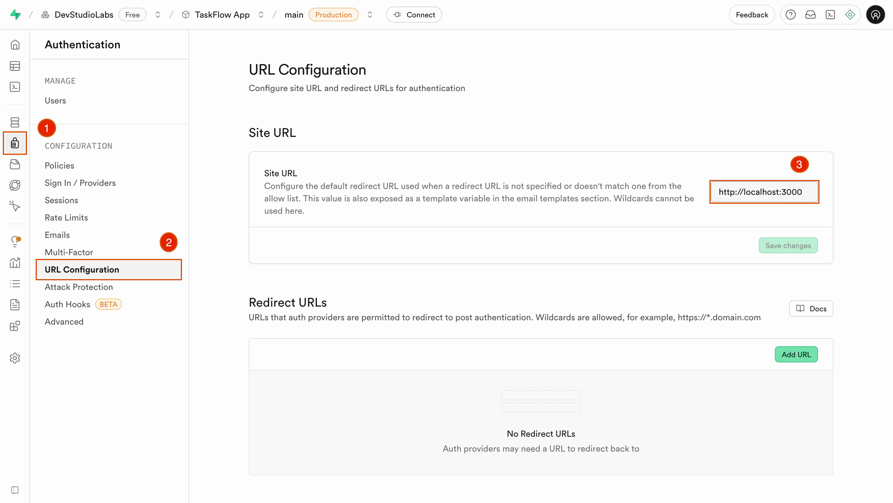This screenshot has width=893, height=503.
Task: Select Attack Protection in the Configuration menu
Action: (79, 286)
